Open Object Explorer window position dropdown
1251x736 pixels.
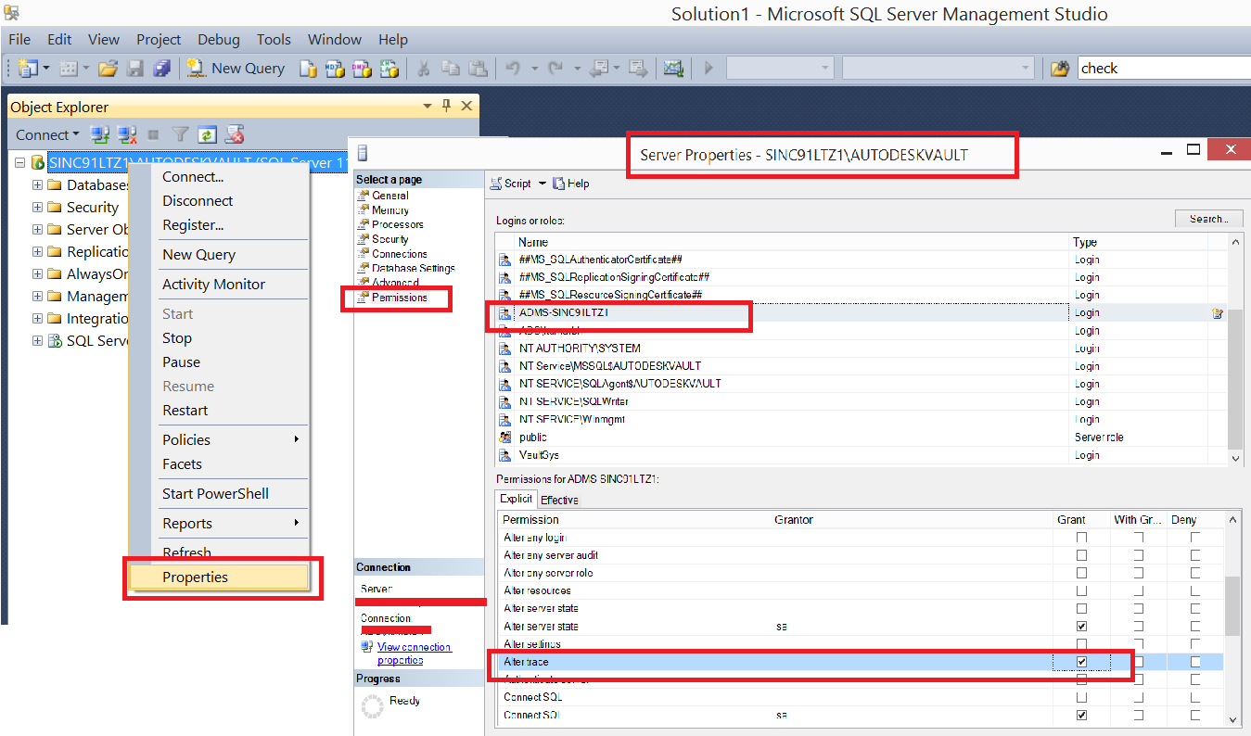[427, 106]
